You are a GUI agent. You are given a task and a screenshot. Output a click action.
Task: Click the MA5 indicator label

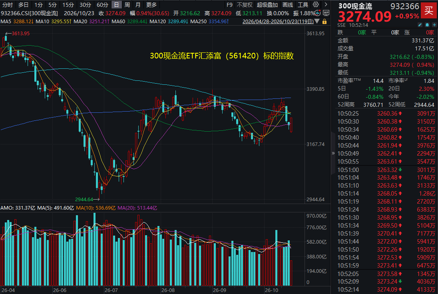click(x=6, y=22)
